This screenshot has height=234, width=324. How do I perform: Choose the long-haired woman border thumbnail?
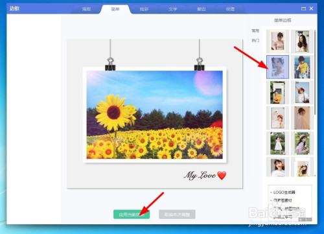(302, 41)
